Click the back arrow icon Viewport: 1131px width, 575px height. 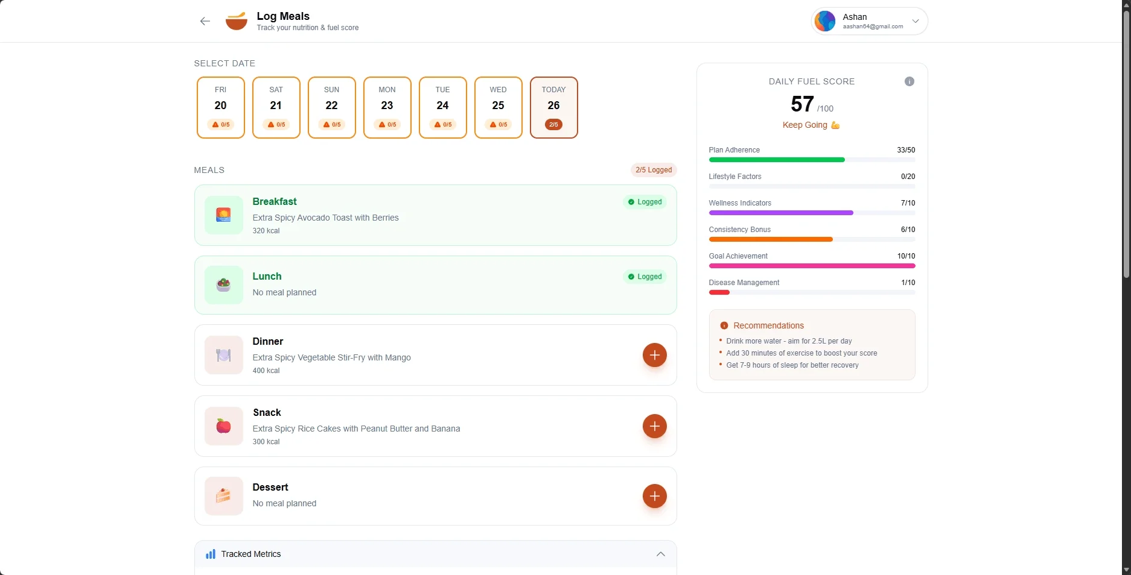pos(205,21)
